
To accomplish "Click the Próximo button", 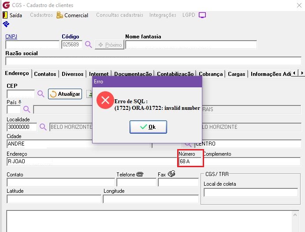I will click(109, 45).
